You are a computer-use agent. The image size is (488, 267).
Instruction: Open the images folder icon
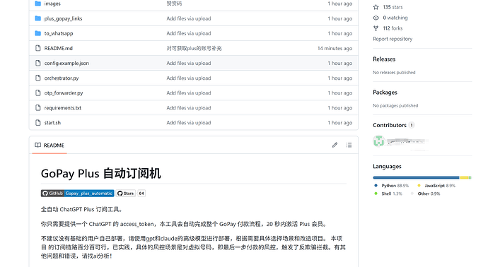(38, 4)
